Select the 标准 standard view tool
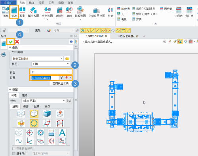The width and height of the screenshot is (198, 156). tap(14, 12)
